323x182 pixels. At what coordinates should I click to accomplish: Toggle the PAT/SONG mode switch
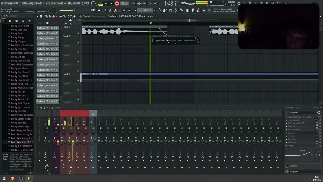100,4
